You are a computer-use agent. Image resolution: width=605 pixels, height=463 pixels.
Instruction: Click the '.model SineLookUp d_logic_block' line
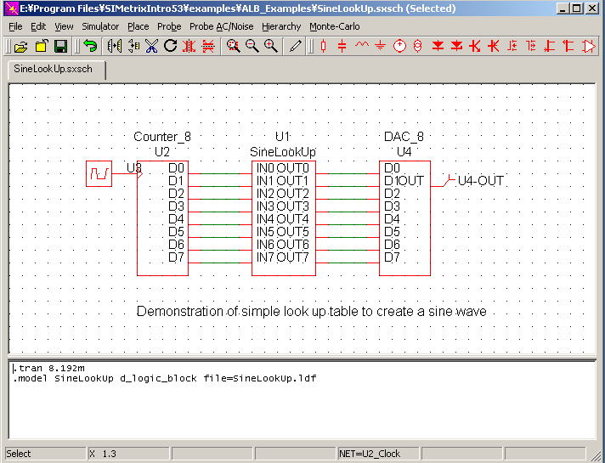(164, 379)
